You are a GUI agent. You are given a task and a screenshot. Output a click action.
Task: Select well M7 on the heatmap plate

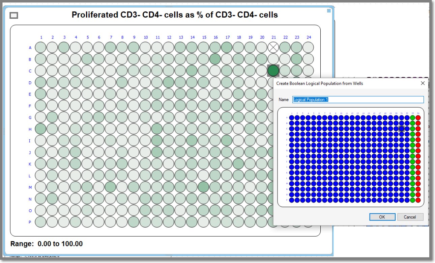coord(111,187)
